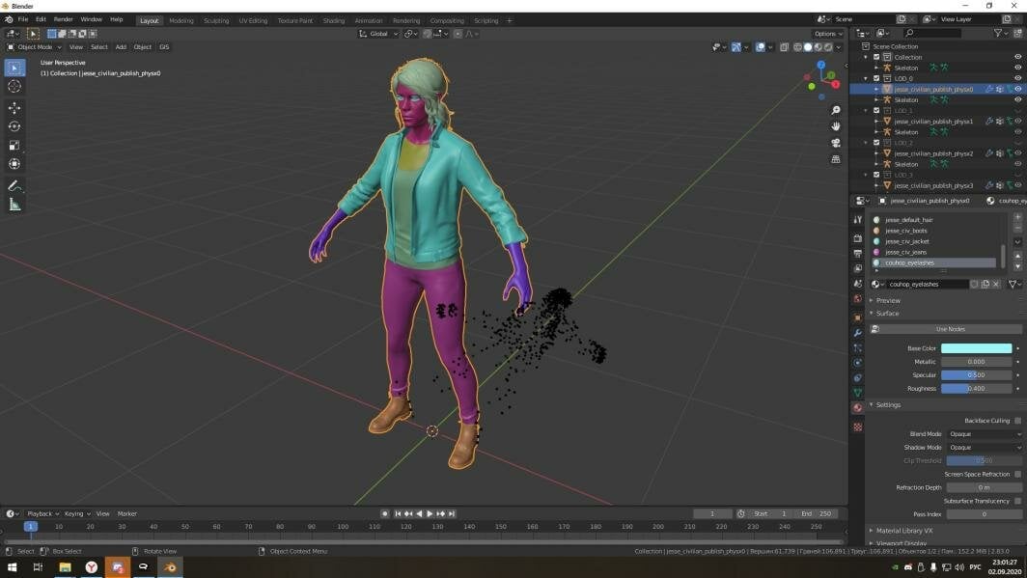Open the Texture properties checker tab

click(857, 427)
